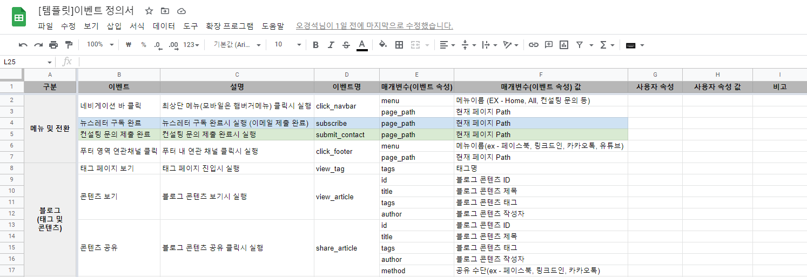Screen dimensions: 807x277
Task: Insert a comment from the toolbar
Action: [549, 45]
